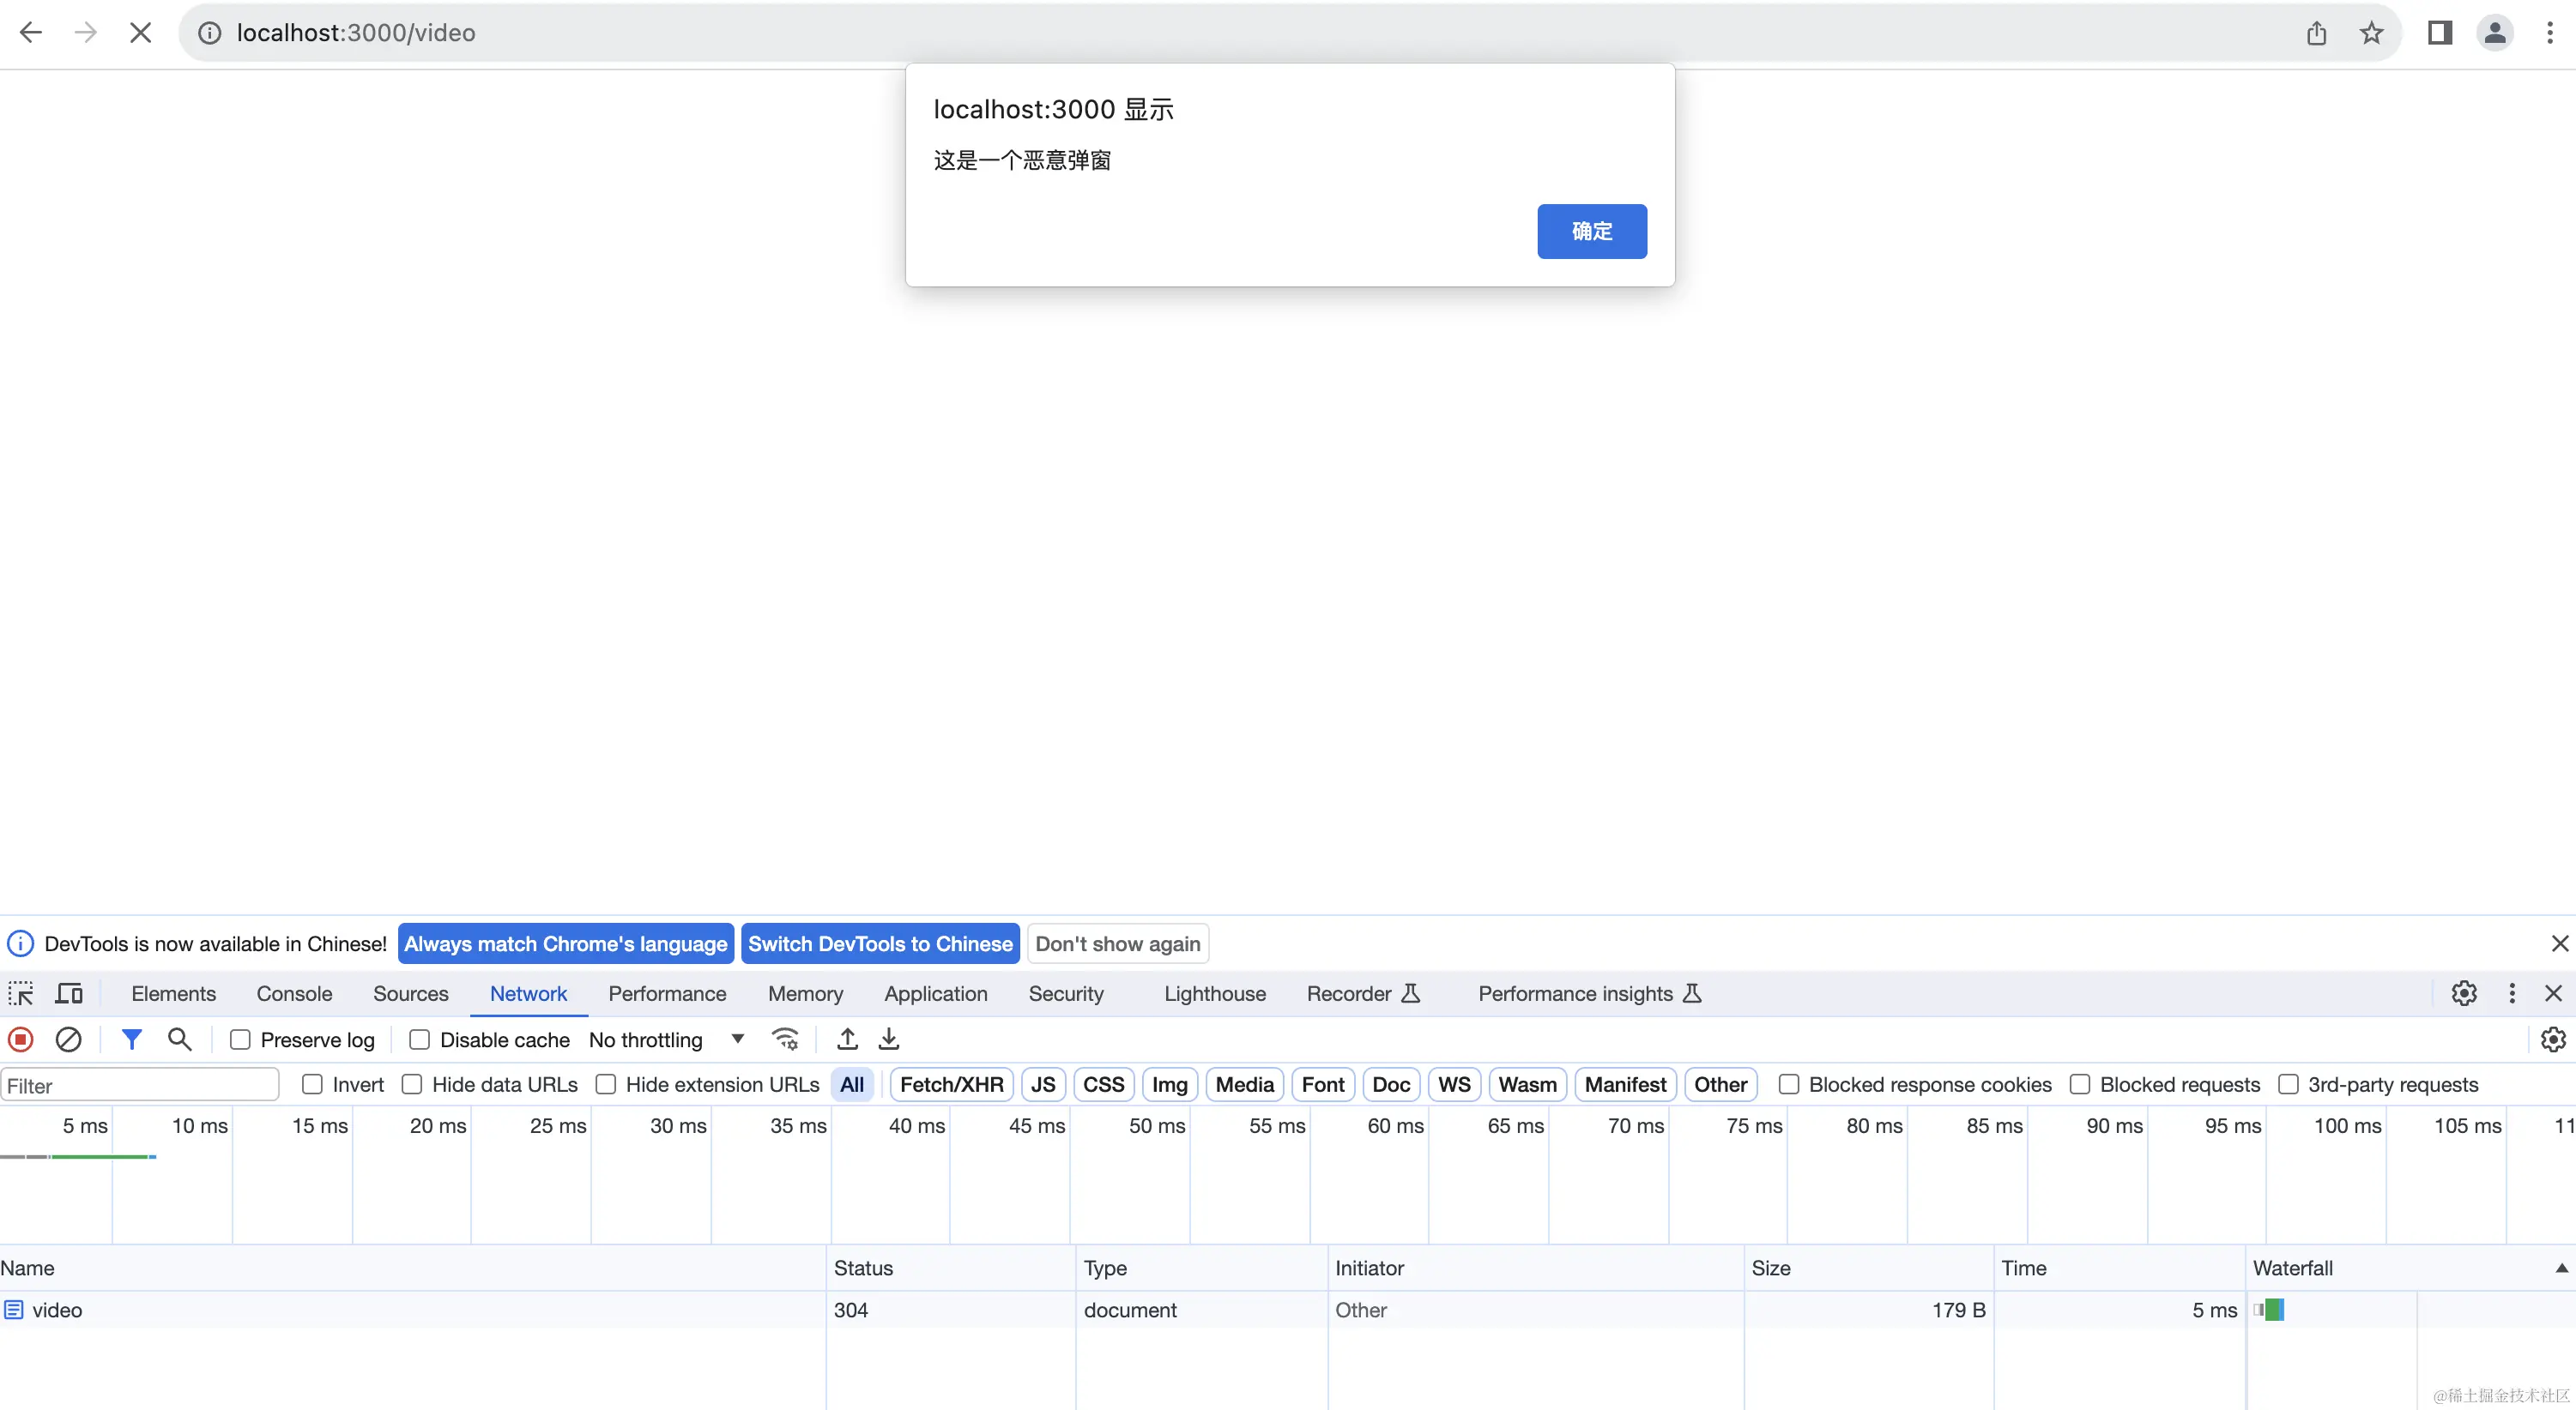Confirm the alert with 确定 button
The width and height of the screenshot is (2576, 1410).
click(1592, 231)
